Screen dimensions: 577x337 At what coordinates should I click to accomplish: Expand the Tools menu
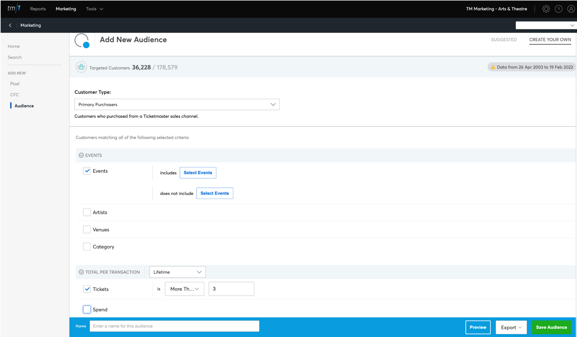pyautogui.click(x=94, y=9)
